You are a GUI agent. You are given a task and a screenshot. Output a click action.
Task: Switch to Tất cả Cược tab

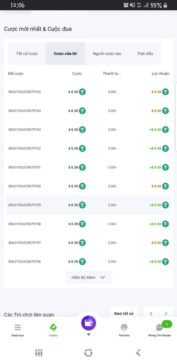coord(27,54)
